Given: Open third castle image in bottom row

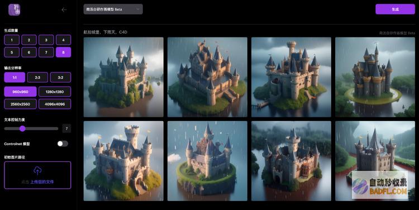Looking at the screenshot, I should (x=291, y=161).
